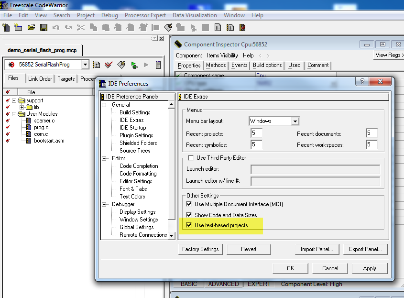Click the lib folder icon

[29, 107]
